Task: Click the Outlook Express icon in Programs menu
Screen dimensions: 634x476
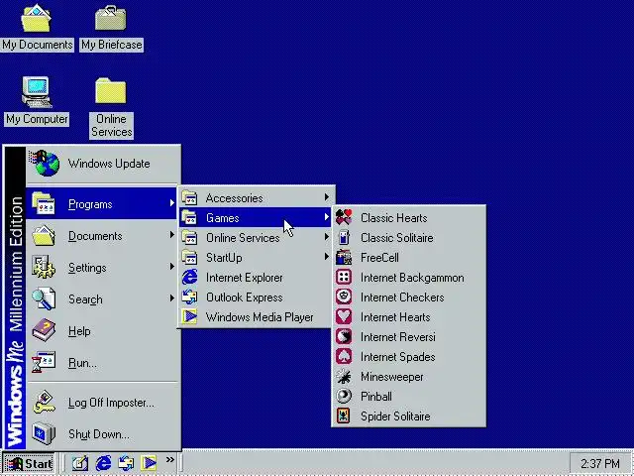Action: point(189,297)
